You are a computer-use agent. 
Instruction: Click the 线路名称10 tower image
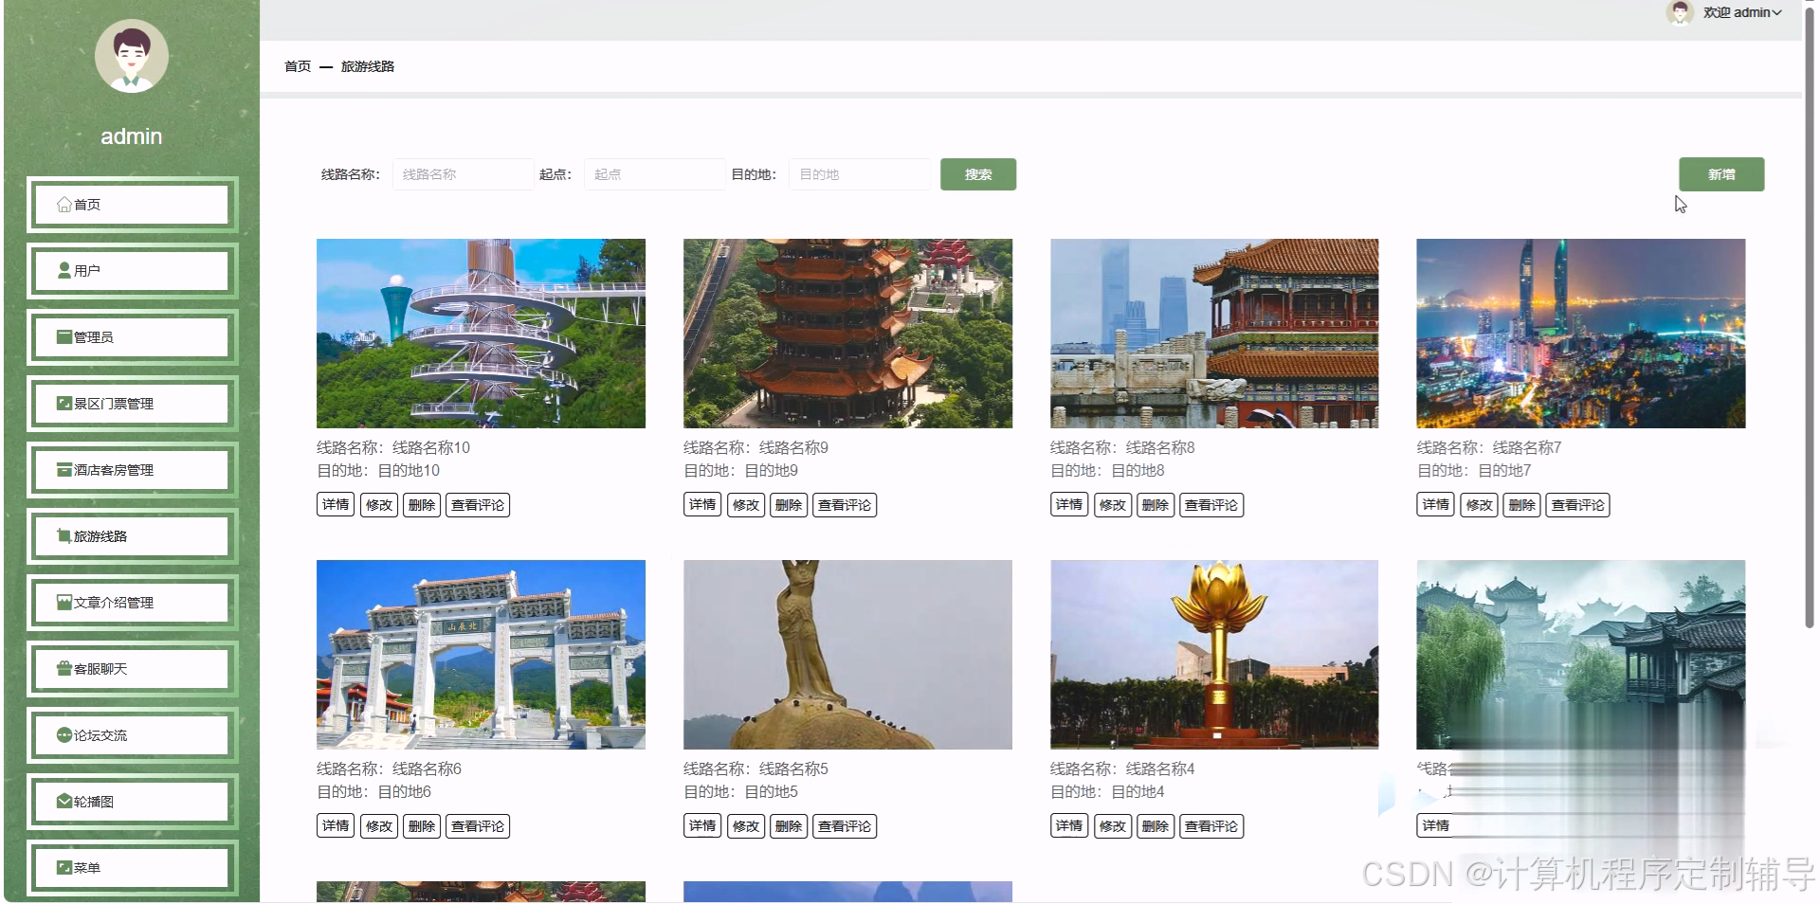click(x=481, y=334)
